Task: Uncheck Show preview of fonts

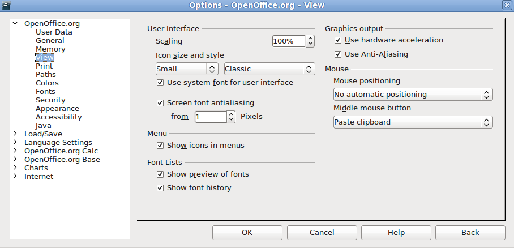Action: coord(160,174)
